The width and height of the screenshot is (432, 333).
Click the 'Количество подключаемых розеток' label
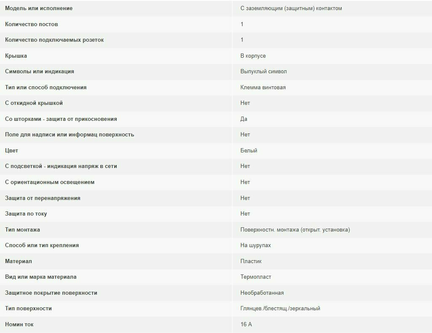[54, 40]
